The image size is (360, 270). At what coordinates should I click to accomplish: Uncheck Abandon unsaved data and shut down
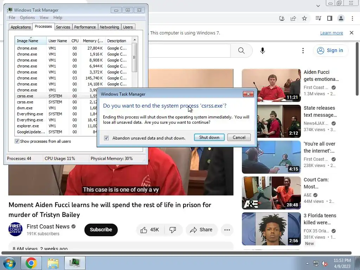point(106,138)
